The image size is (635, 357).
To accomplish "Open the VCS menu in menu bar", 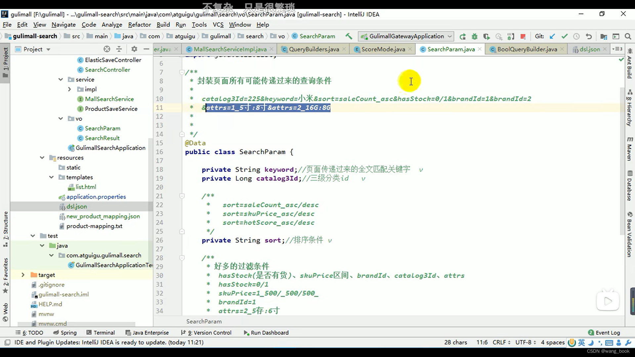I will pos(218,24).
